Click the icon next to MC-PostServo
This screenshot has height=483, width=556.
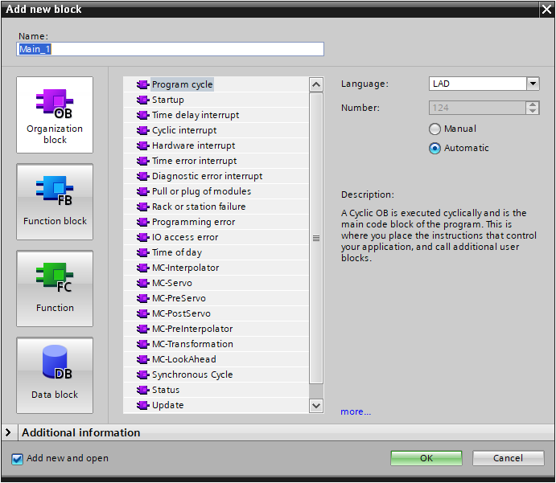142,313
